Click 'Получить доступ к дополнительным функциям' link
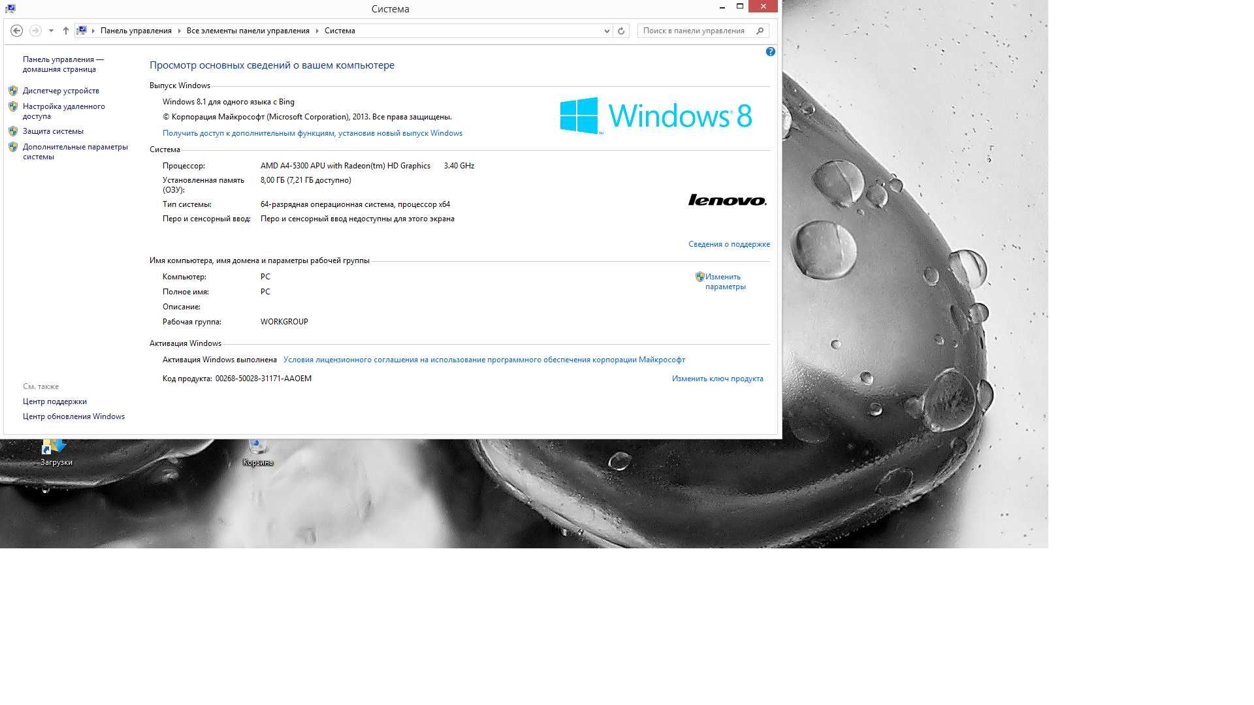Screen dimensions: 1254x705 312,133
